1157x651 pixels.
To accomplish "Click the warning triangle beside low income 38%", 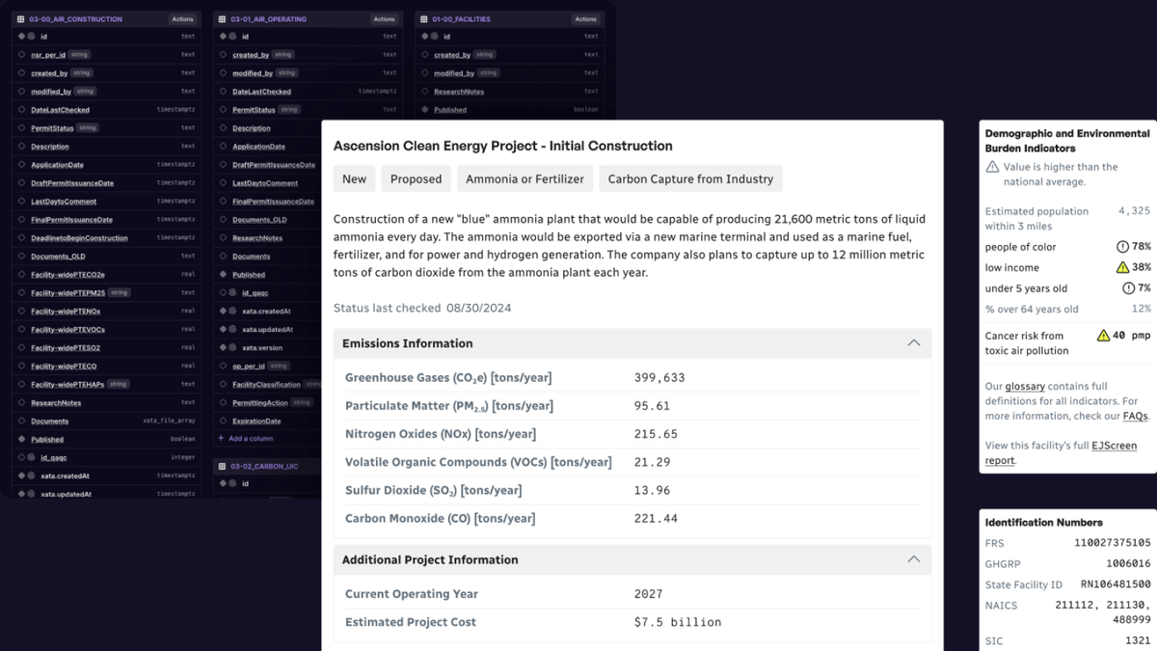I will 1122,267.
